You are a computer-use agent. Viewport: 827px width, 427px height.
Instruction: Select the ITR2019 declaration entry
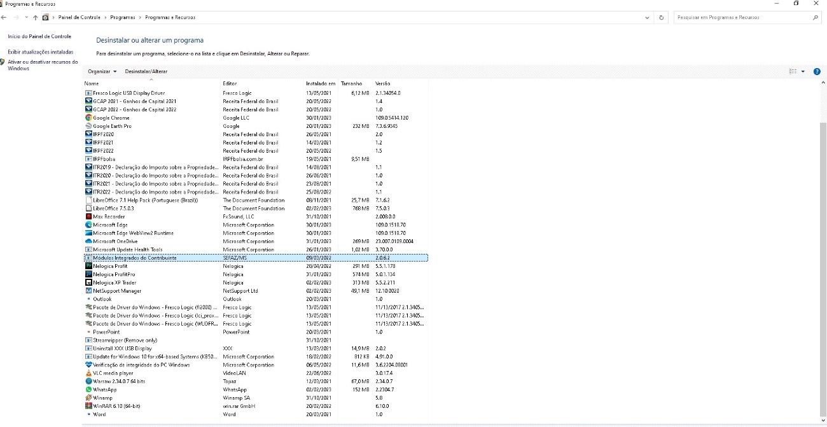click(256, 167)
